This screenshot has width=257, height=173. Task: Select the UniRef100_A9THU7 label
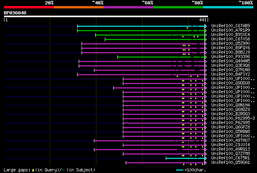tap(230, 140)
